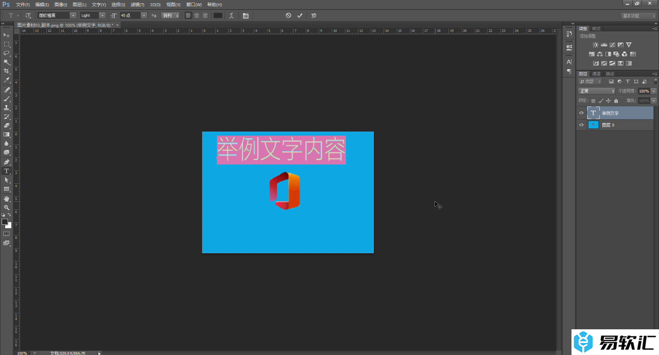Select the Healing Brush tool
This screenshot has width=659, height=355.
tap(7, 90)
